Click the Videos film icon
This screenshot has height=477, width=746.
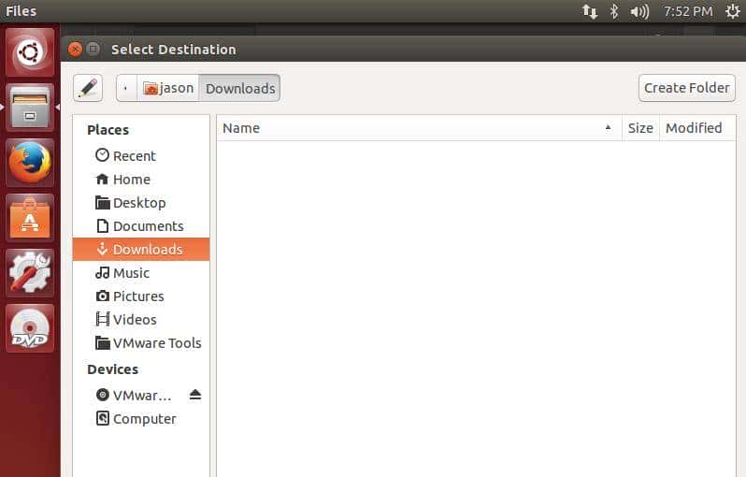[102, 319]
